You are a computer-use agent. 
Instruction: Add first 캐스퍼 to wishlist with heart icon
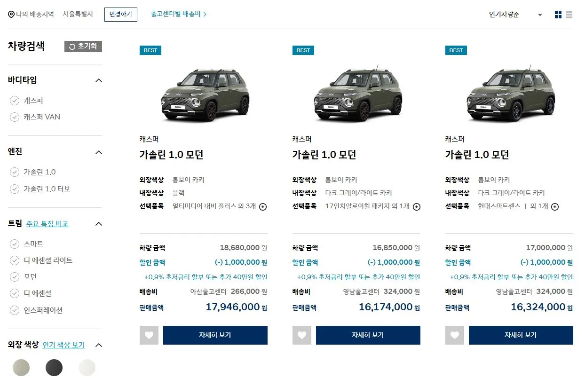click(x=149, y=335)
